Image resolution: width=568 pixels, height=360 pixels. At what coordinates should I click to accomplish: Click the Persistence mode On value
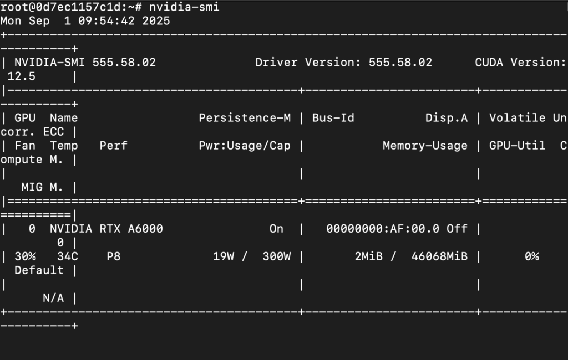[x=276, y=229]
